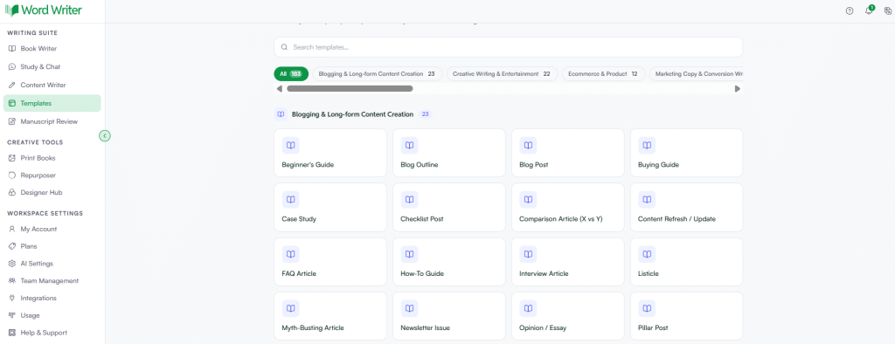The width and height of the screenshot is (895, 344).
Task: Click the Usage chart icon
Action: tap(12, 315)
